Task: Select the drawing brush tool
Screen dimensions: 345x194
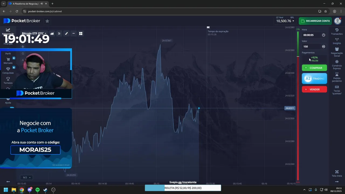Action: click(x=66, y=33)
